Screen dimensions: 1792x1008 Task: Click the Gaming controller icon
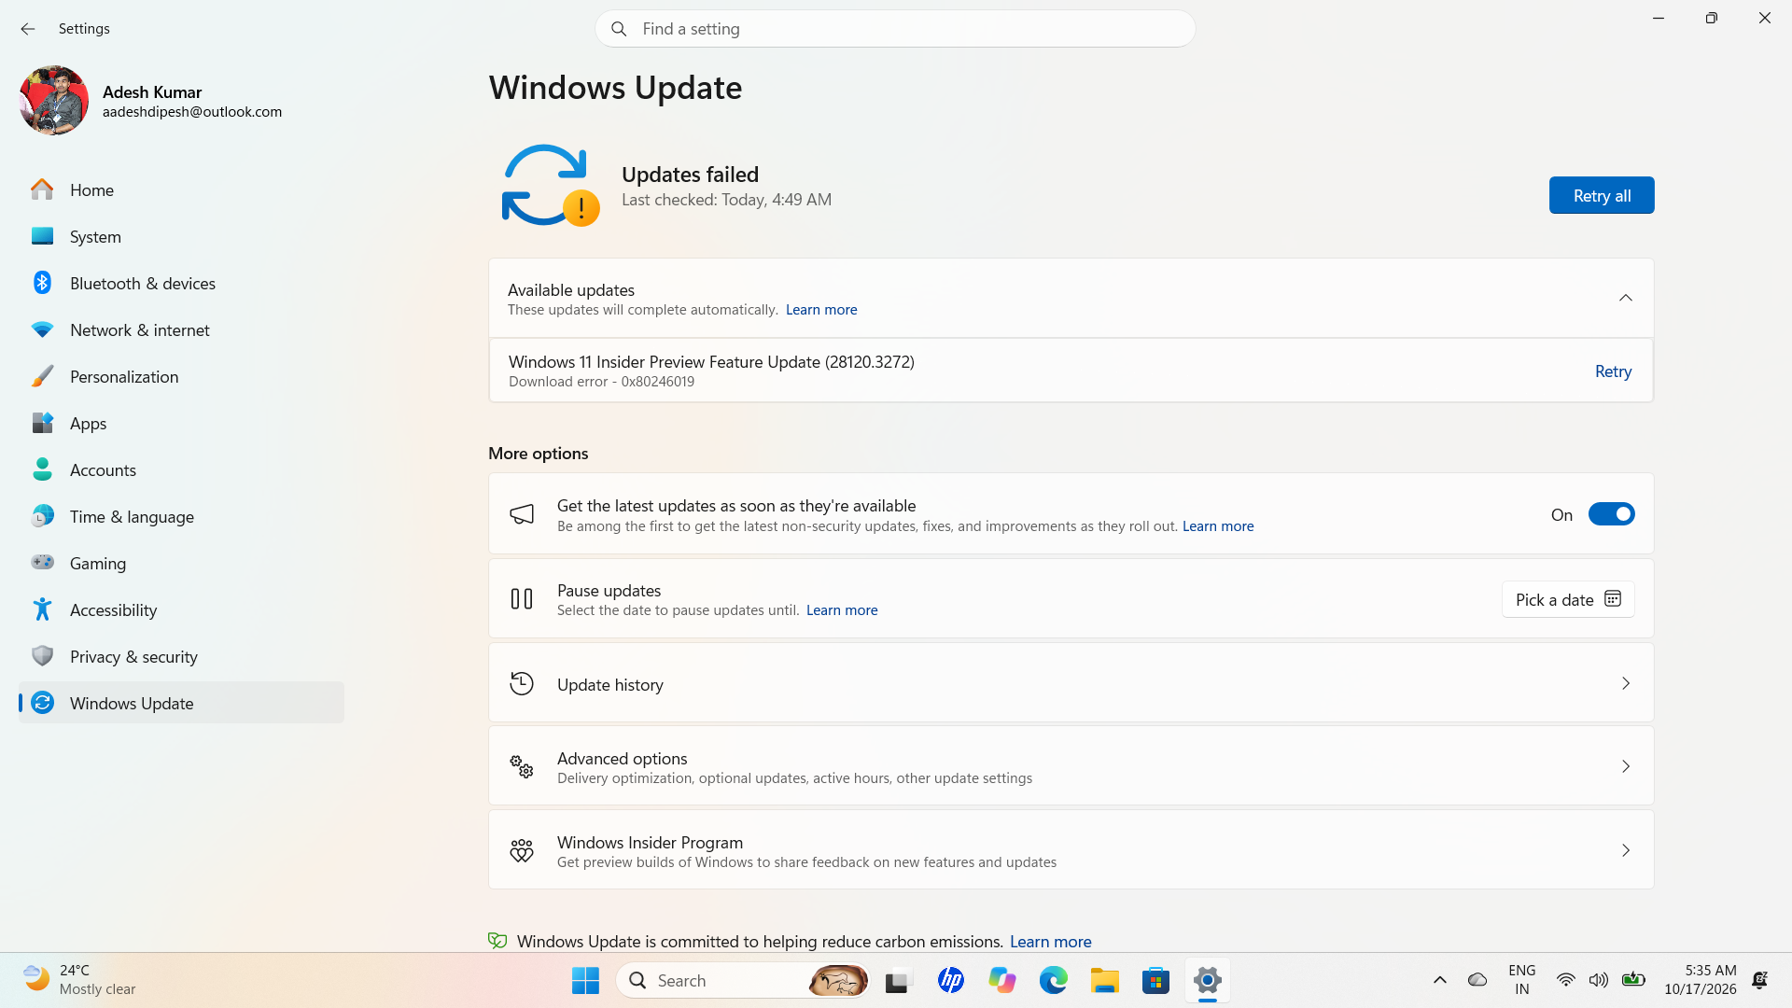(x=42, y=563)
